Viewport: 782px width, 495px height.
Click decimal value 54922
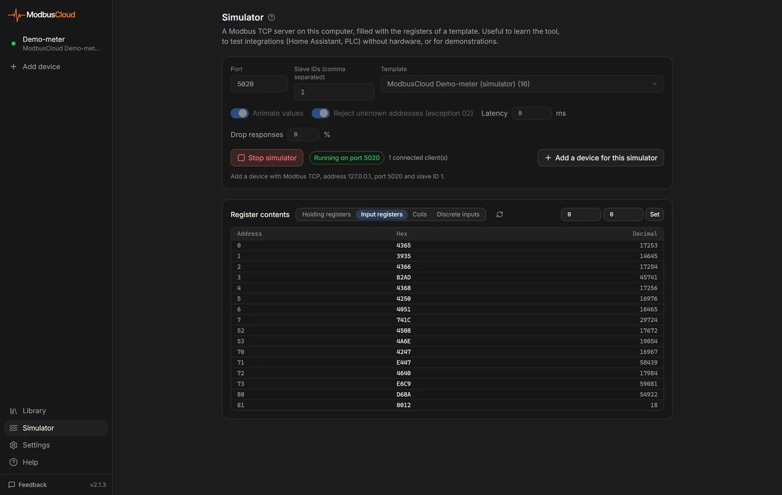(x=649, y=395)
